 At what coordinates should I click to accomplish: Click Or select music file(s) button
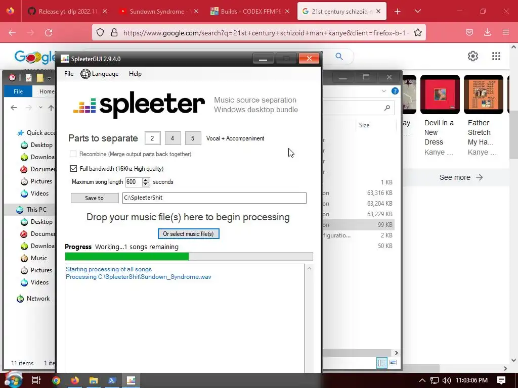tap(188, 233)
